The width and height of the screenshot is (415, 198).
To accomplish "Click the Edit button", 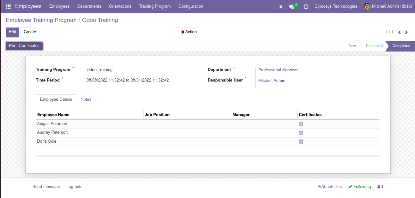I will point(12,32).
